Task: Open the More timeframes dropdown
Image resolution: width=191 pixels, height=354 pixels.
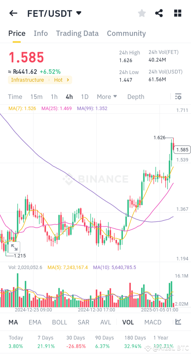Action: coord(107,97)
